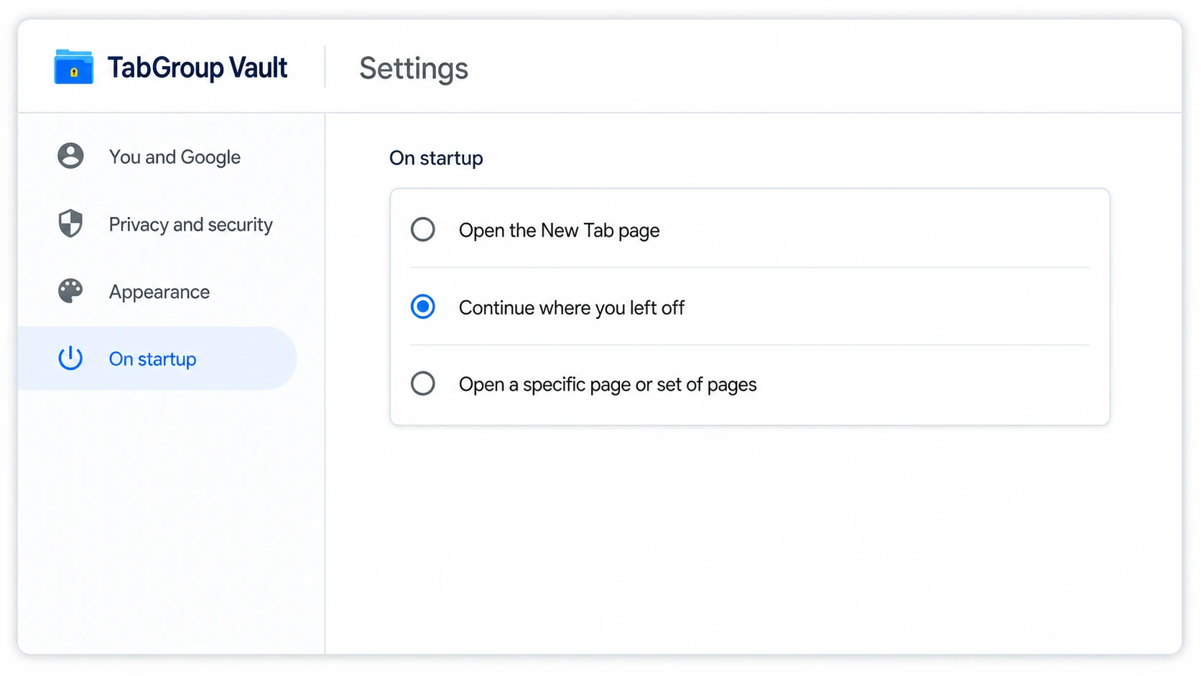Screen dimensions: 1201x676
Task: Click the Continue where you left off label
Action: (572, 307)
